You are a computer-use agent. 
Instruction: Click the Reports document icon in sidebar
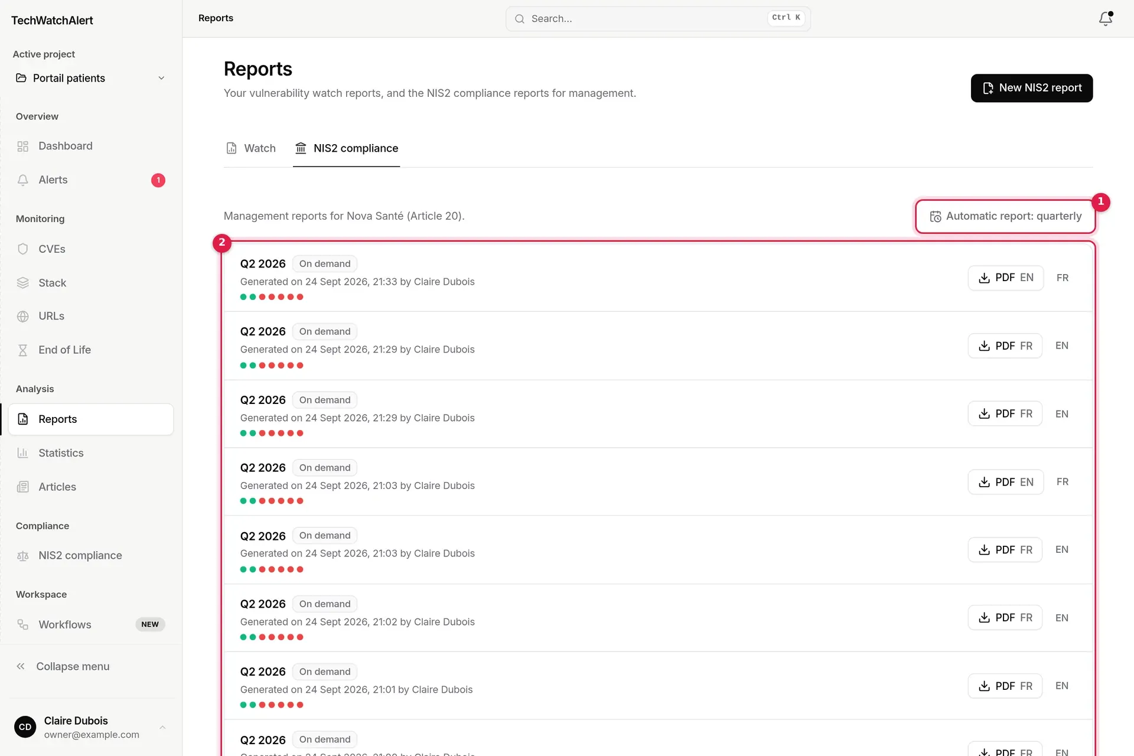(x=23, y=419)
